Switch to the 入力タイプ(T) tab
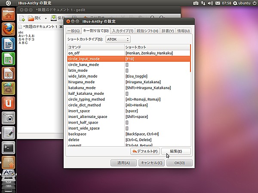This screenshot has width=258, height=193. (123, 31)
